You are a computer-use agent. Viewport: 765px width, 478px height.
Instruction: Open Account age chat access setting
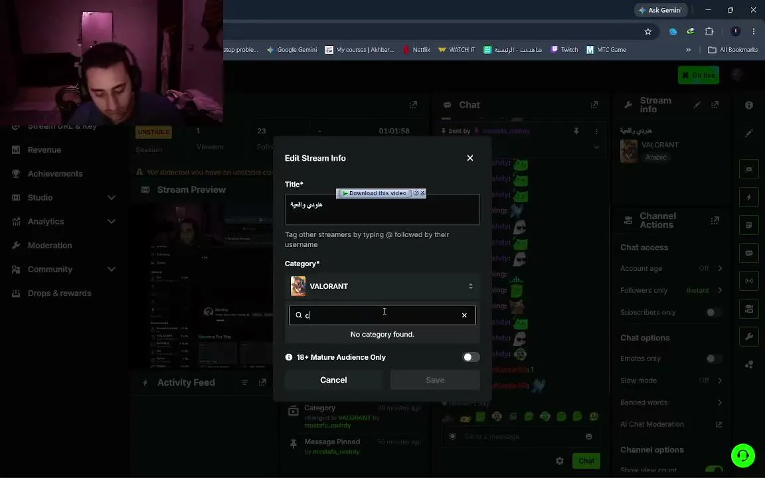(x=671, y=269)
